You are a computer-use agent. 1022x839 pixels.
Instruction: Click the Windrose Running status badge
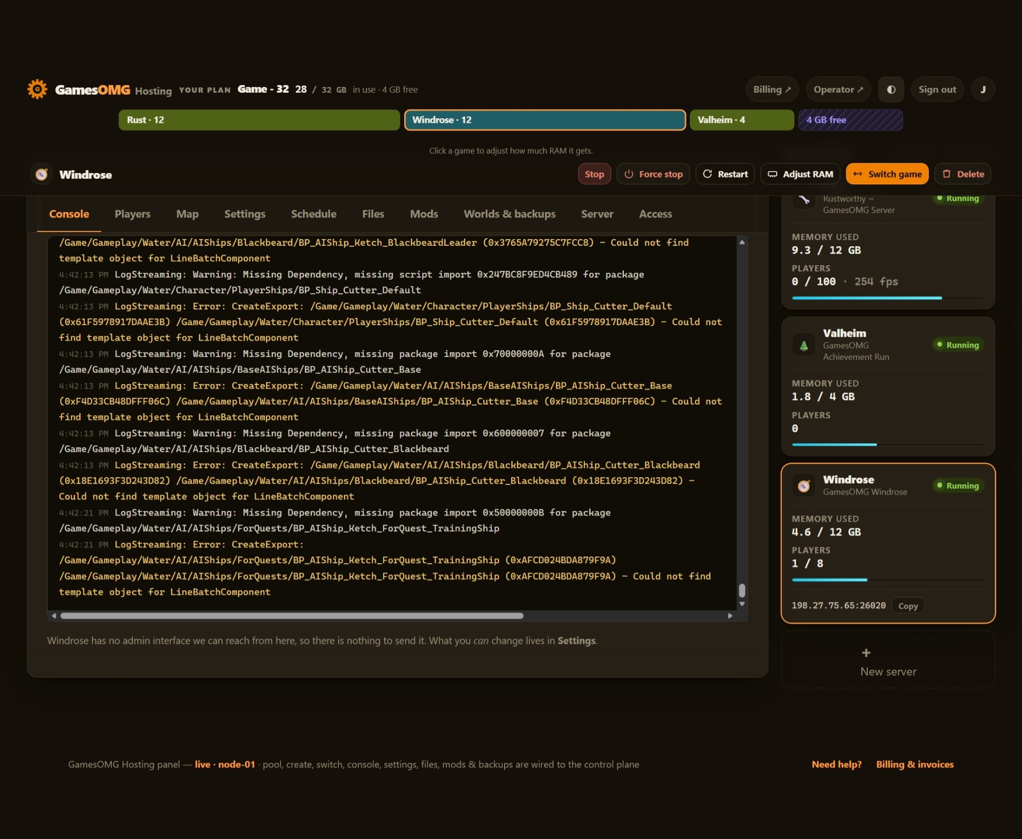[x=958, y=486]
